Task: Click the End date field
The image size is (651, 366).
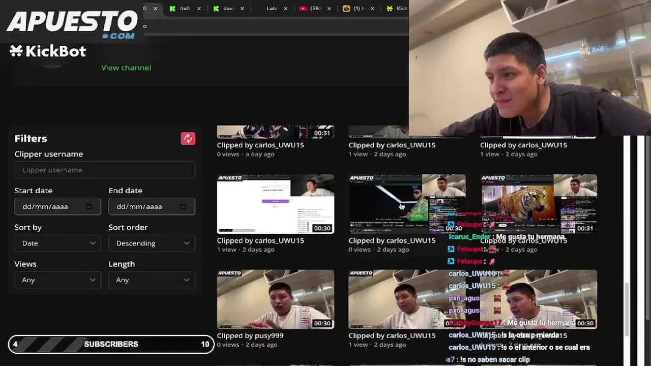Action: coord(152,206)
